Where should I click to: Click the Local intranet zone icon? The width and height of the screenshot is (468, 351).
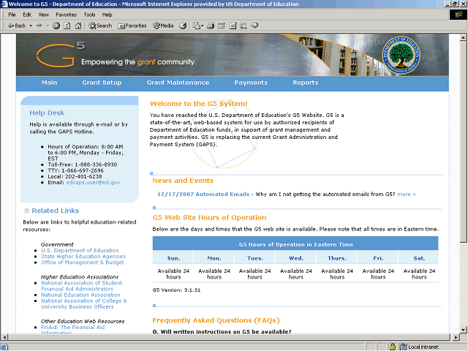[x=404, y=347]
